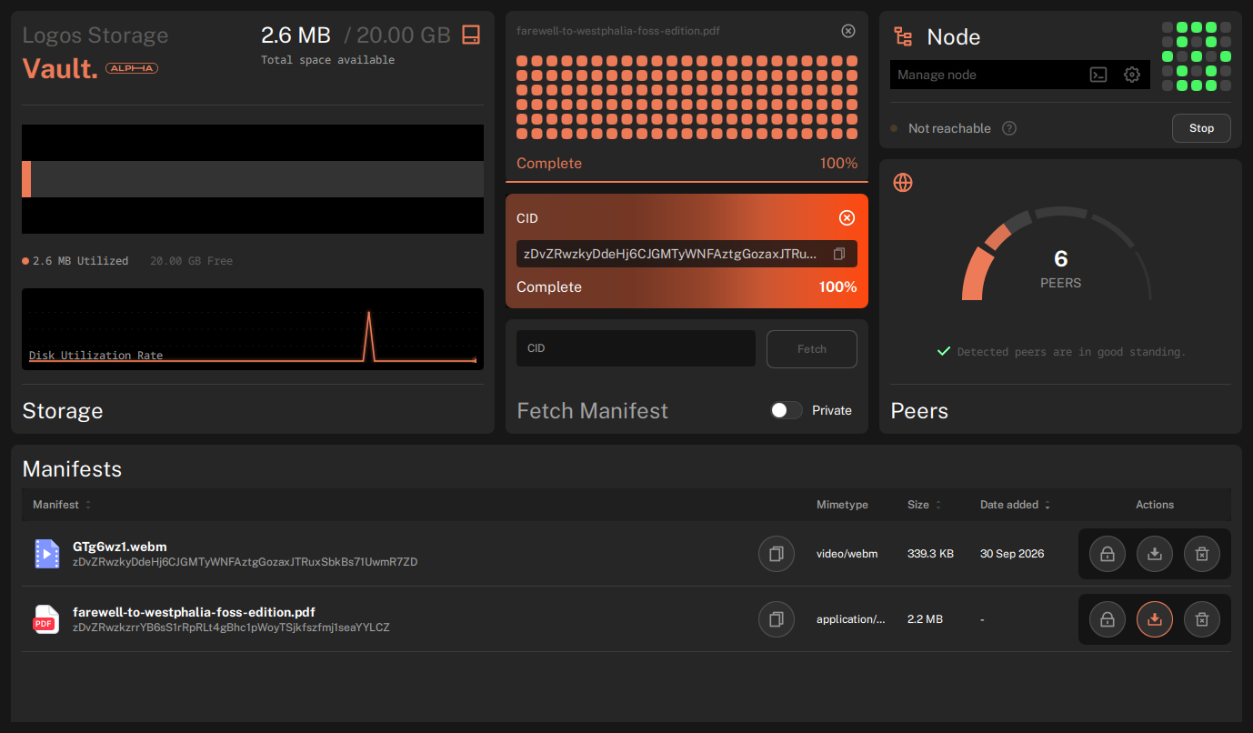Open the node terminal icon
Viewport: 1253px width, 733px height.
pyautogui.click(x=1098, y=75)
